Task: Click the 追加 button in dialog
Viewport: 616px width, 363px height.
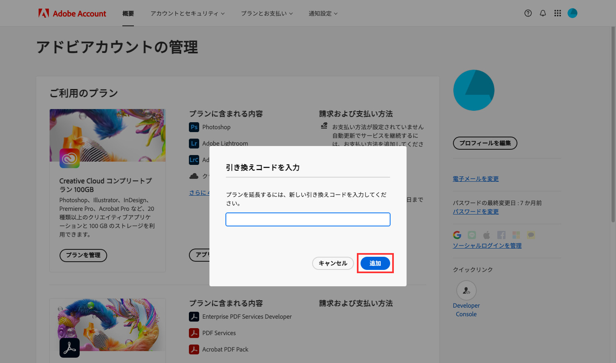Action: (x=375, y=263)
